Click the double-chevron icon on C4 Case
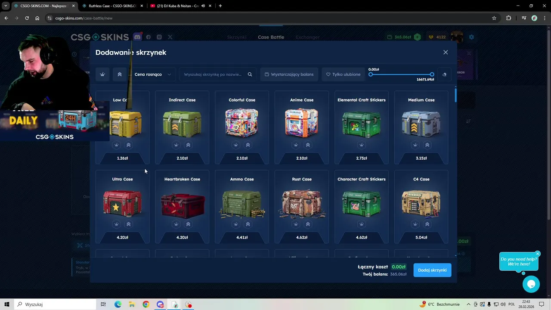 click(427, 224)
